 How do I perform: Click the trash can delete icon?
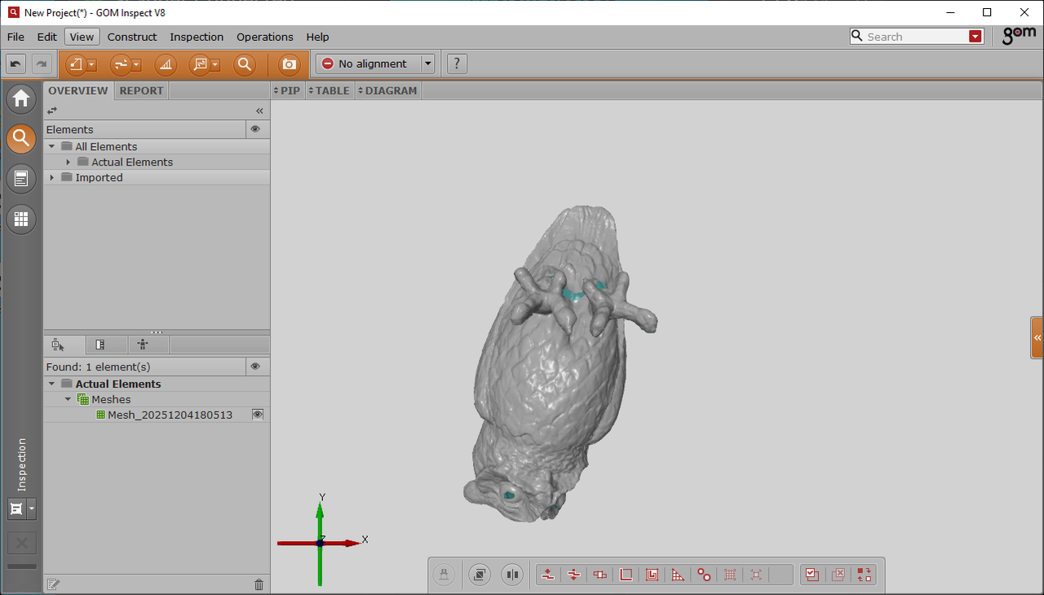(x=259, y=584)
